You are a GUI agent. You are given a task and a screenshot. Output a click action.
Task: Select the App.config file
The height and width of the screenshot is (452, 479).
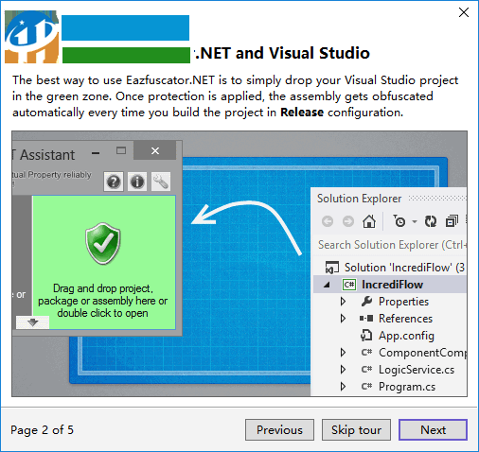click(406, 336)
